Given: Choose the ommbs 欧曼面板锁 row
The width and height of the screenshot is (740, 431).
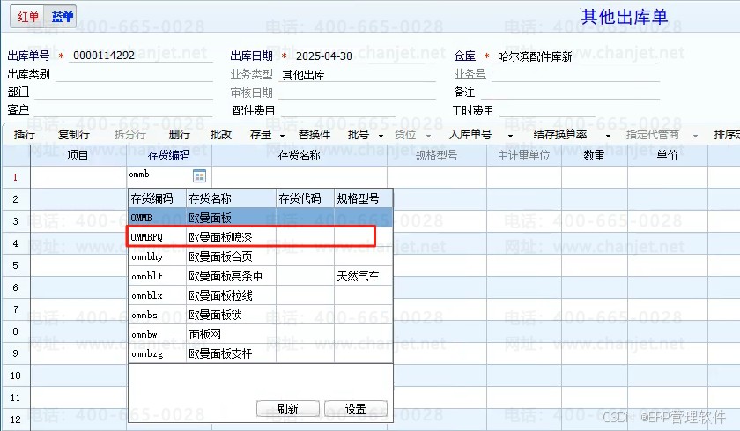Looking at the screenshot, I should click(x=261, y=315).
